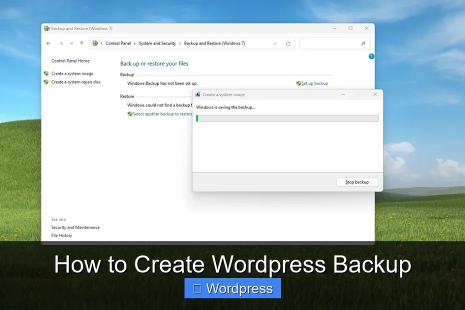465x310 pixels.
Task: Click the backup progress bar
Action: click(287, 118)
